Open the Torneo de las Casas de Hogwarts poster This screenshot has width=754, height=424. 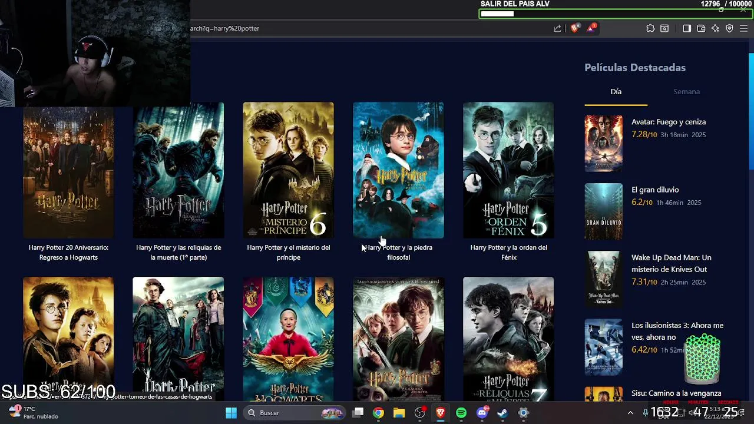coord(289,339)
